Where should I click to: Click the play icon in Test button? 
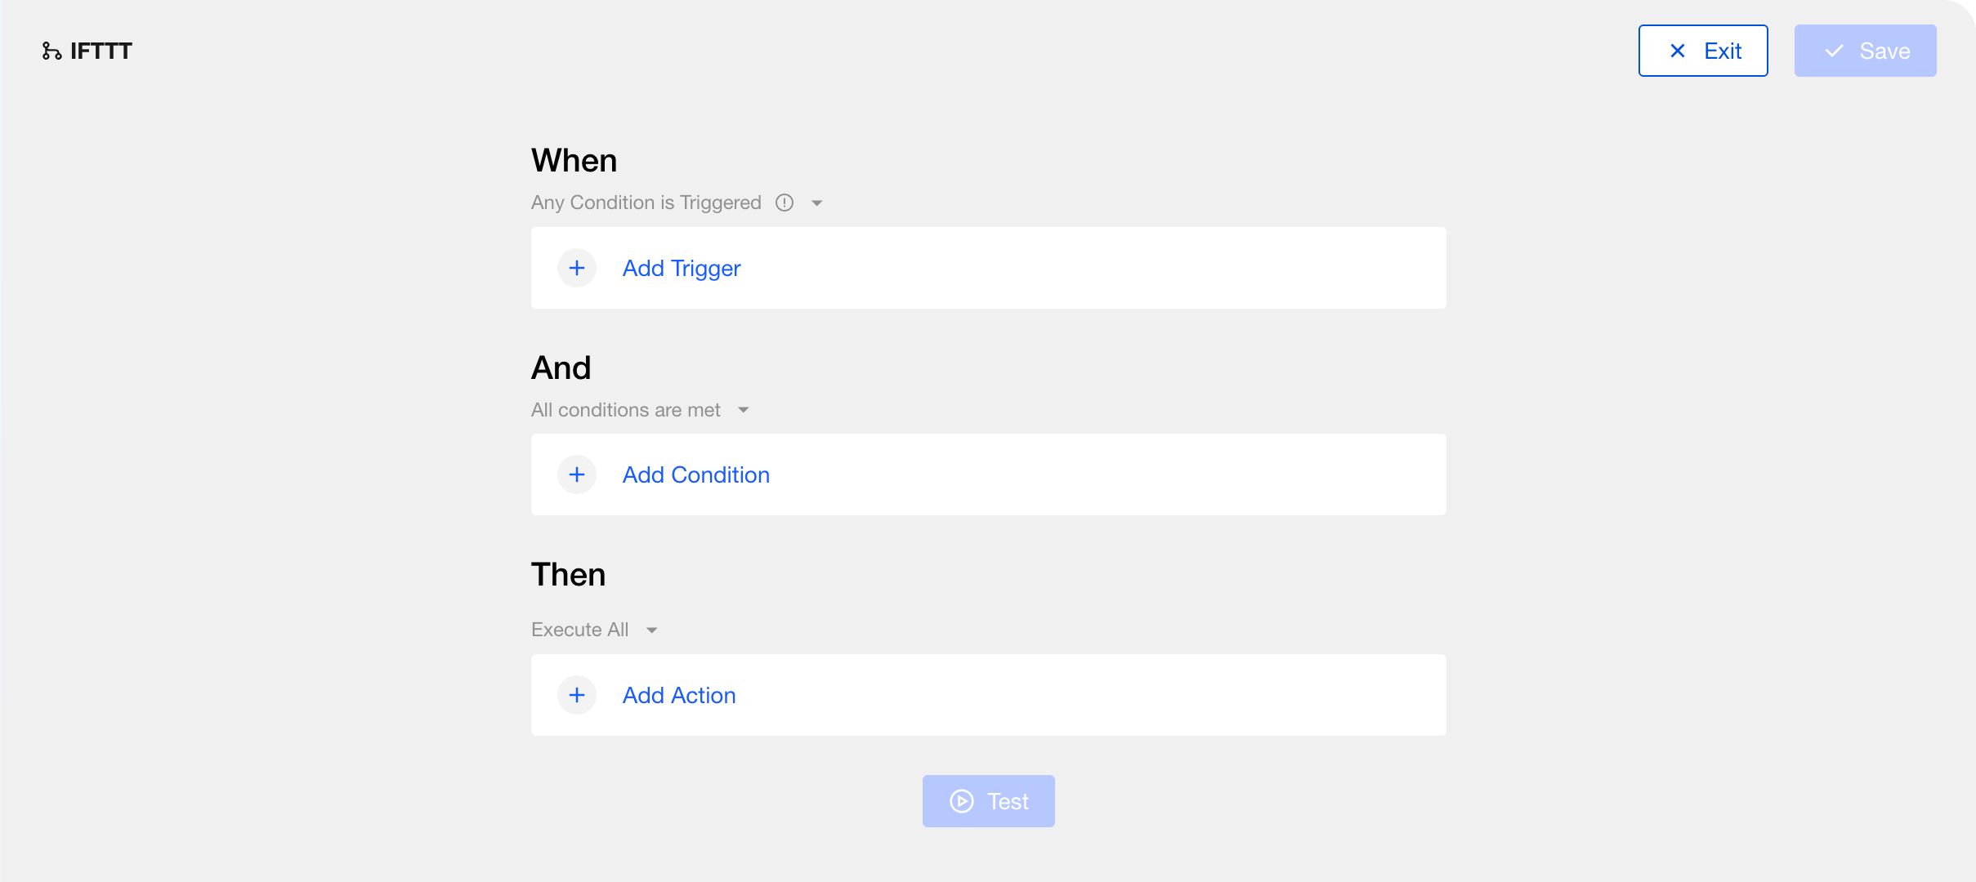pos(962,801)
